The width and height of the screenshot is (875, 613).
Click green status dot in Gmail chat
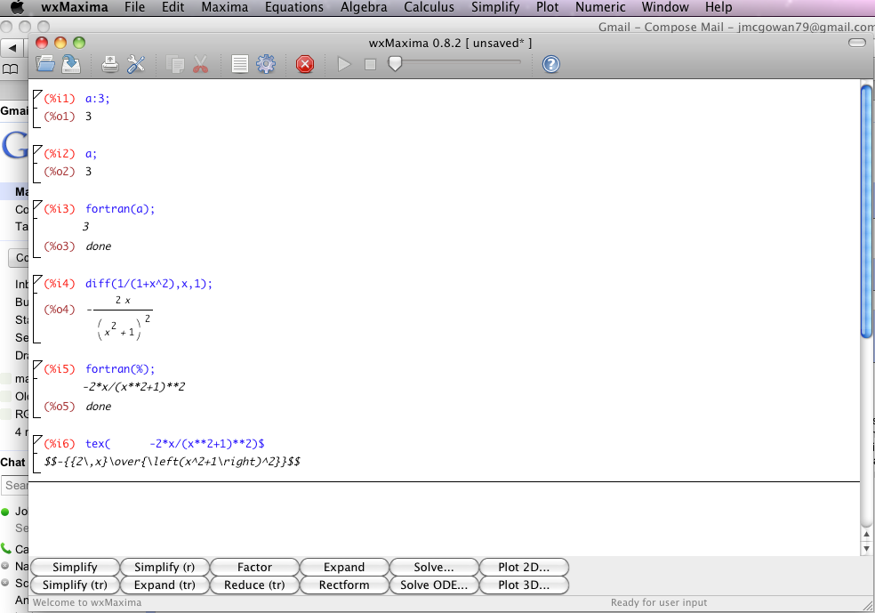point(5,512)
